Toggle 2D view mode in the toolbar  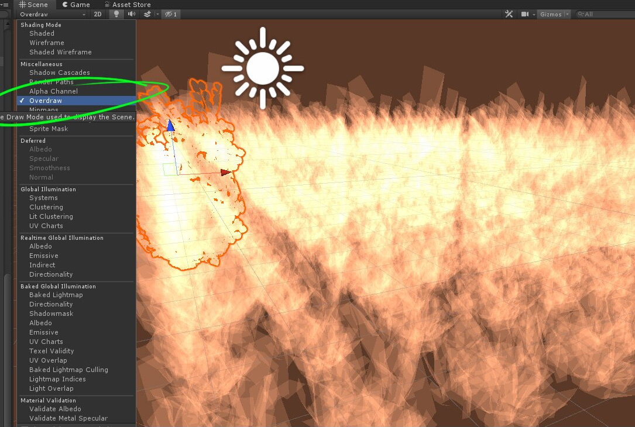pos(98,14)
